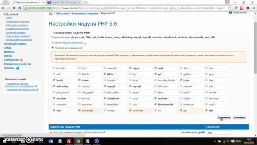This screenshot has width=257, height=145.
Task: Toggle the Показать все расширения checkbox
Action: click(x=53, y=48)
